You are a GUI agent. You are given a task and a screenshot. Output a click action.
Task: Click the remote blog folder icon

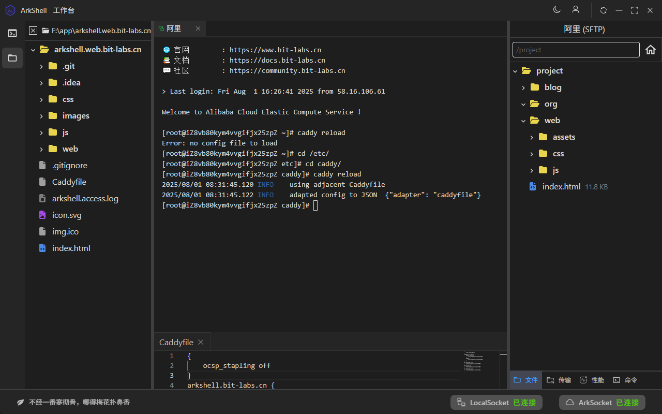535,87
